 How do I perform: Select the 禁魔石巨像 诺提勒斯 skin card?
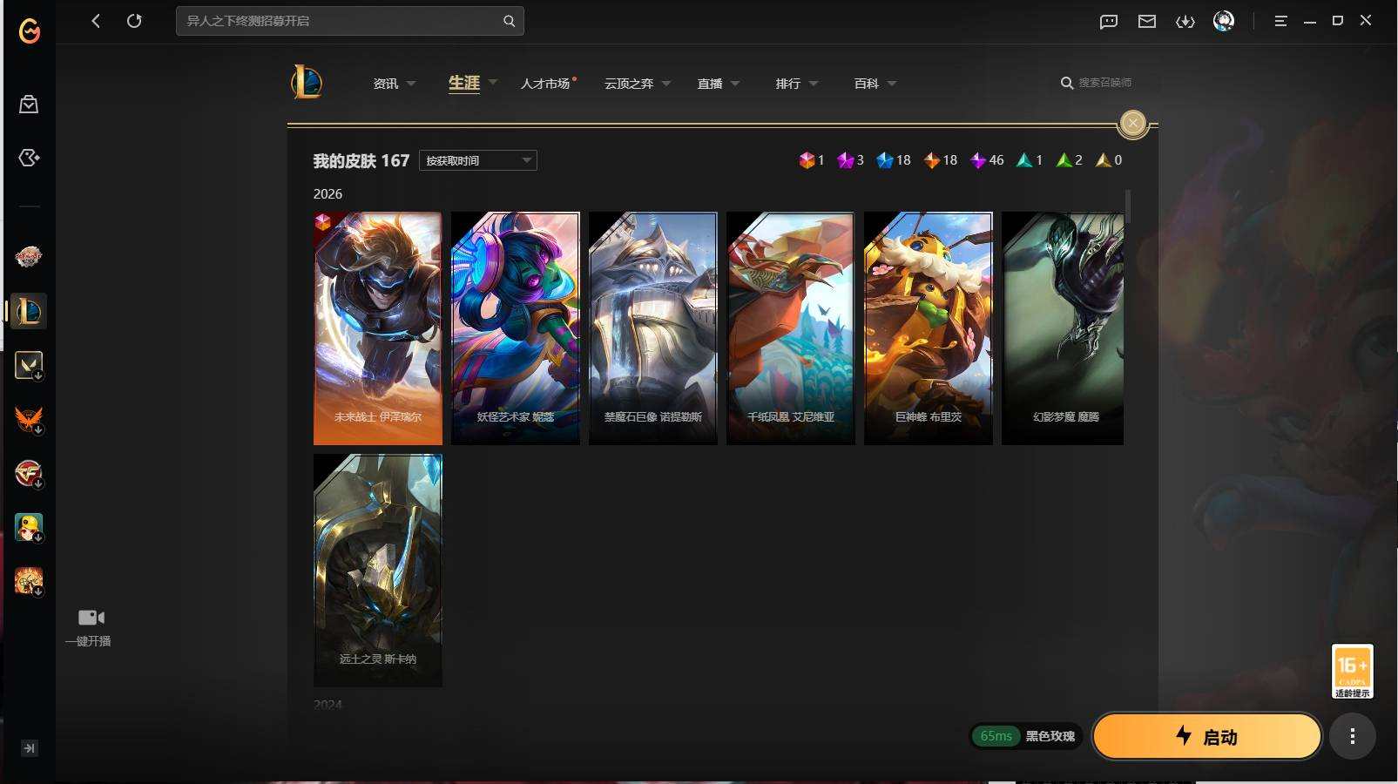click(653, 328)
